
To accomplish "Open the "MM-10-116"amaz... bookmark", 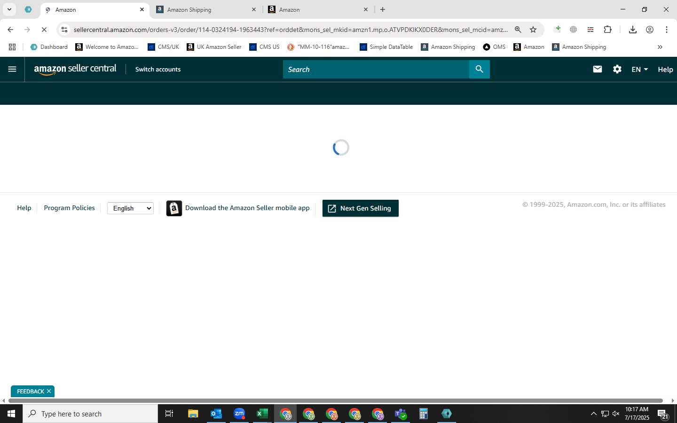I will (319, 47).
